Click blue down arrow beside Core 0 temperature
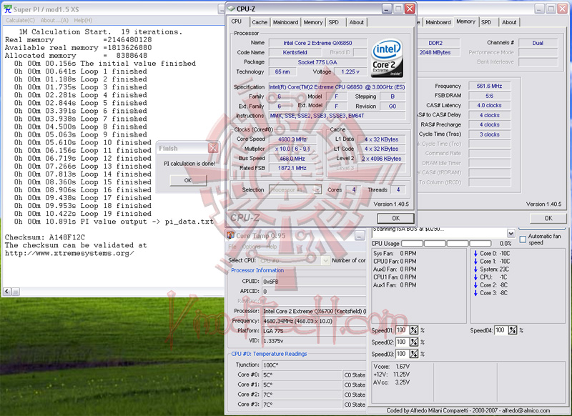Image resolution: width=572 pixels, height=416 pixels. pyautogui.click(x=475, y=254)
